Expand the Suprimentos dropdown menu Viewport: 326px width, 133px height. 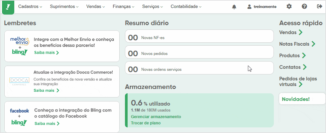coord(64,7)
